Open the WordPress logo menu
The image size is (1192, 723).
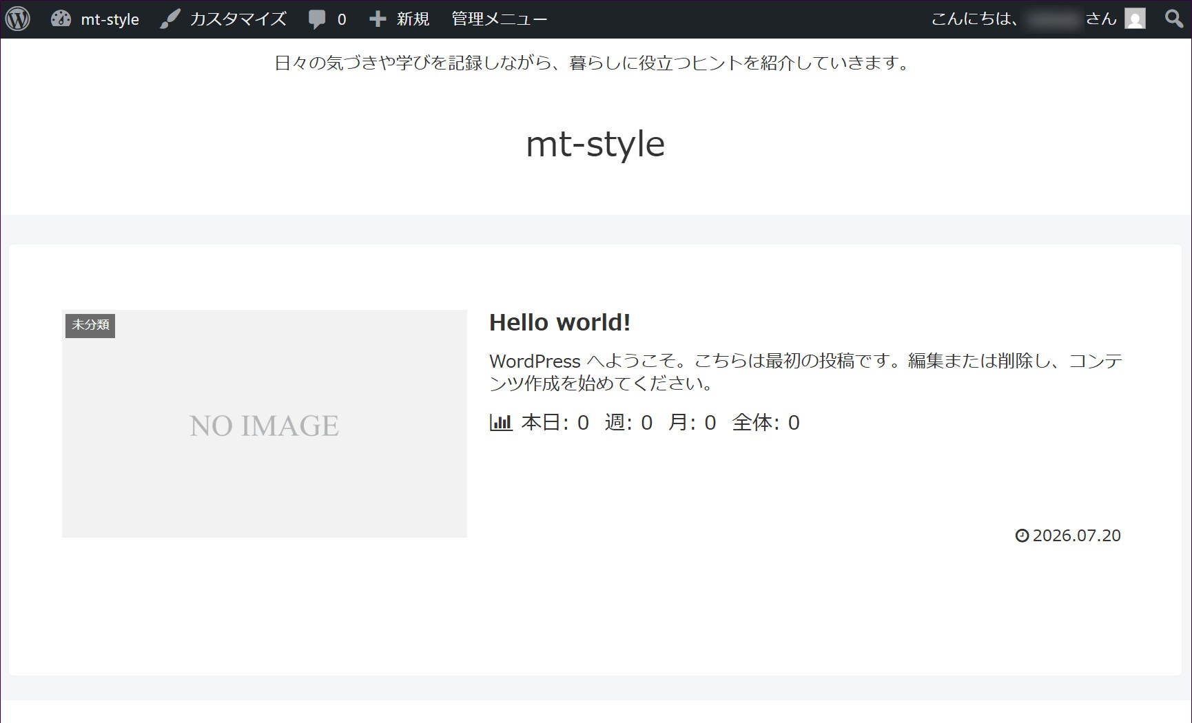coord(18,19)
